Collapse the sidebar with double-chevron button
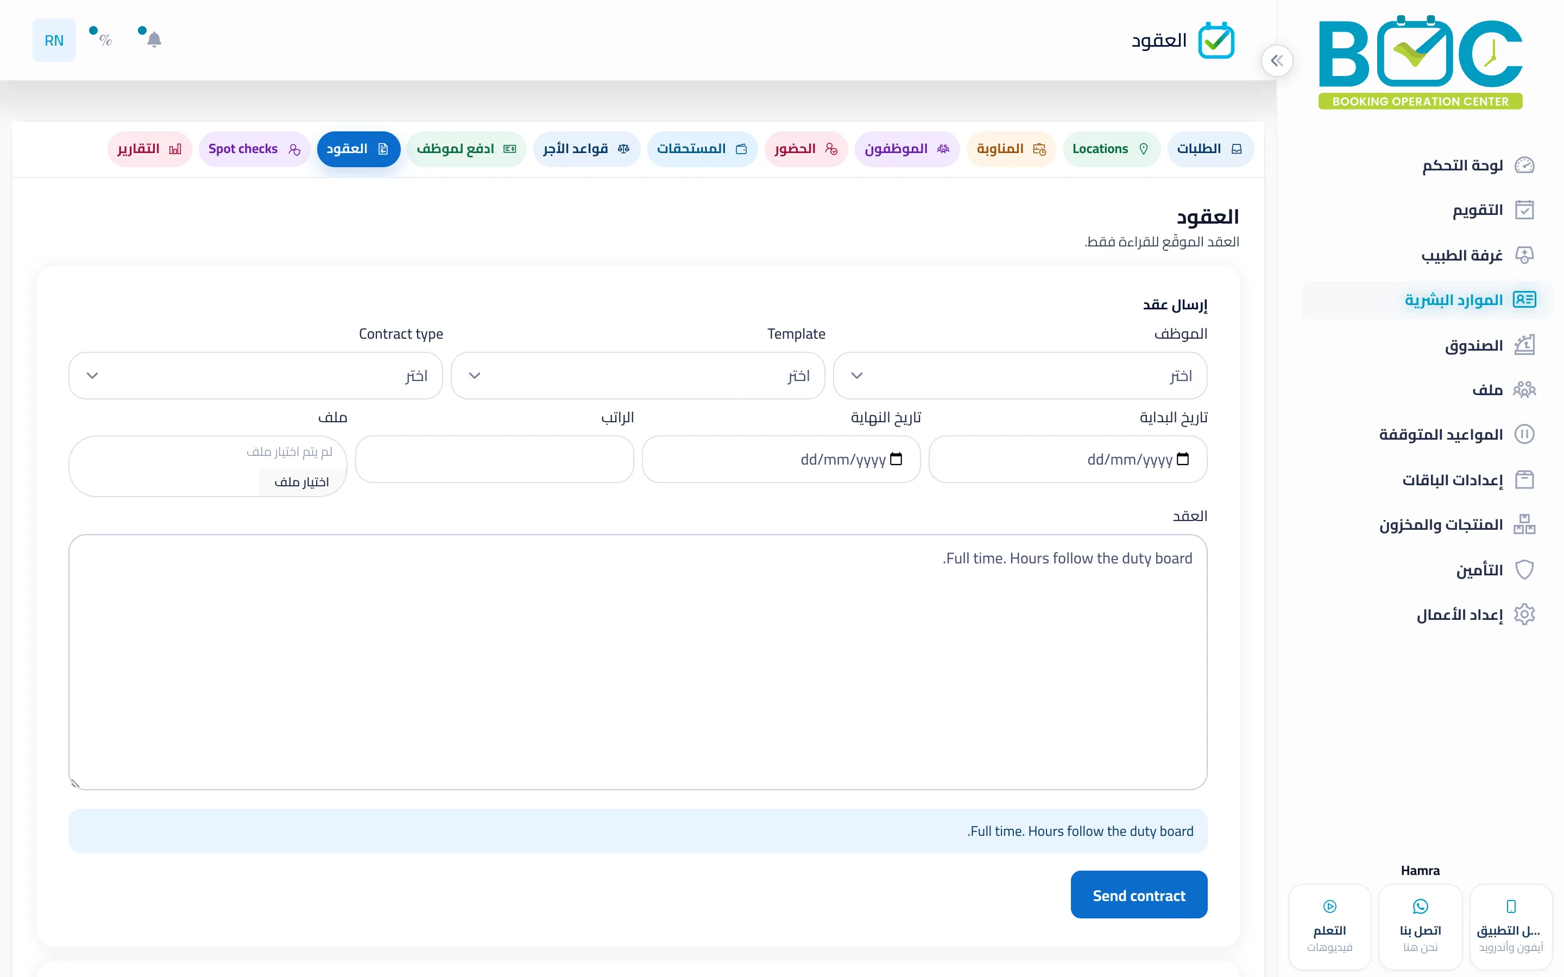 1276,61
